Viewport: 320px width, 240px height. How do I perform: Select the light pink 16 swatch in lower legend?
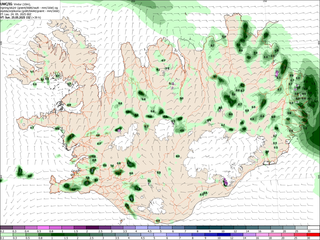[x=262, y=235]
